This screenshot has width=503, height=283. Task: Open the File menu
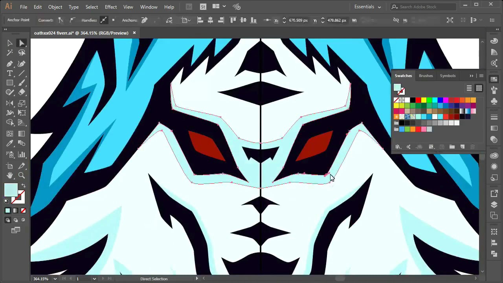24,7
